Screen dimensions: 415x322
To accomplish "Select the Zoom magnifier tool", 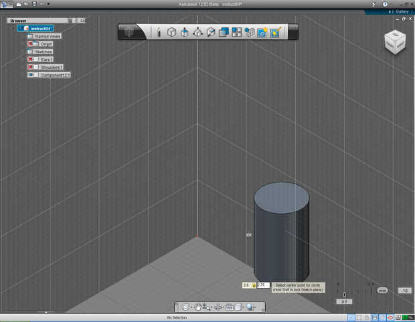I will coord(205,307).
